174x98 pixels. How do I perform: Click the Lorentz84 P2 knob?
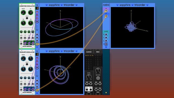click(23, 23)
